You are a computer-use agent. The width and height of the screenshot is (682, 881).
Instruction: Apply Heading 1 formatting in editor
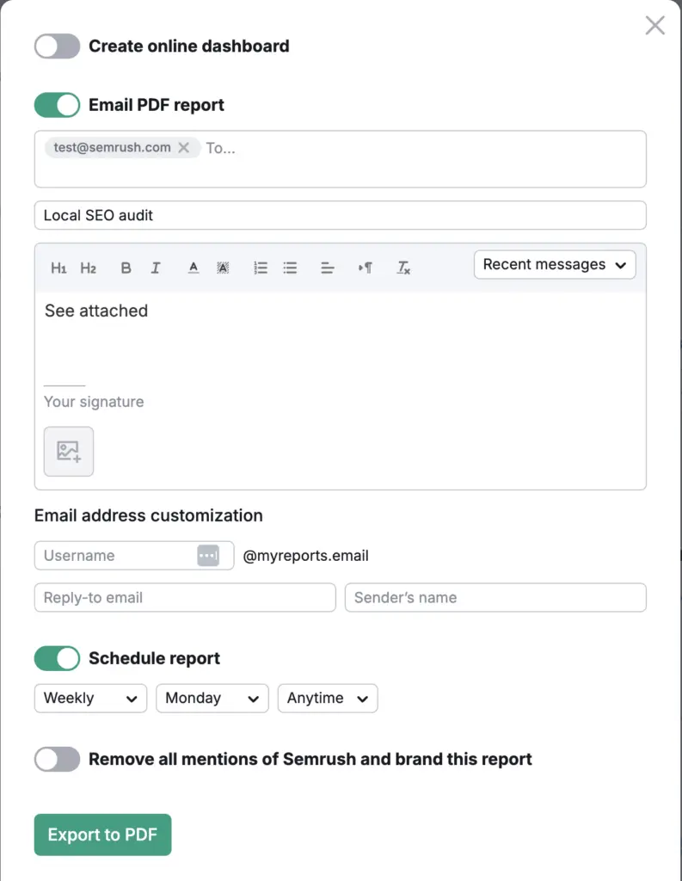[x=58, y=268]
